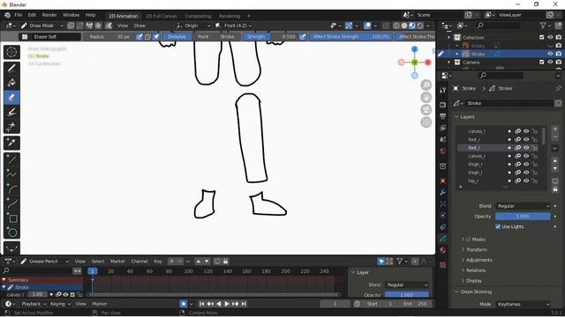
Task: Click the pan hand gizmo icon
Action: [426, 98]
